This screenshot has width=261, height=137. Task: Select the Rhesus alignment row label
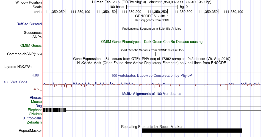click(x=36, y=97)
